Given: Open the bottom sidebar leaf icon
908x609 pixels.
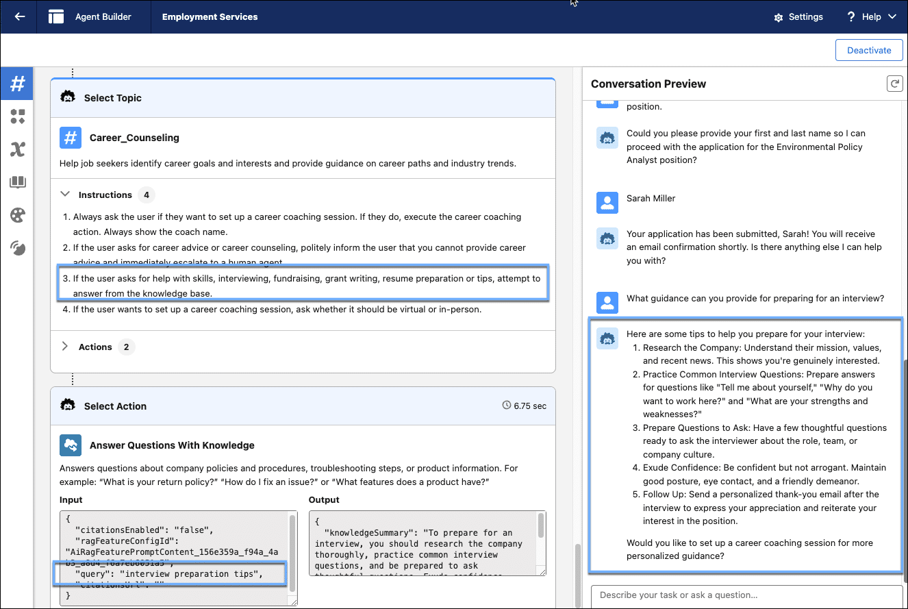Looking at the screenshot, I should (18, 248).
